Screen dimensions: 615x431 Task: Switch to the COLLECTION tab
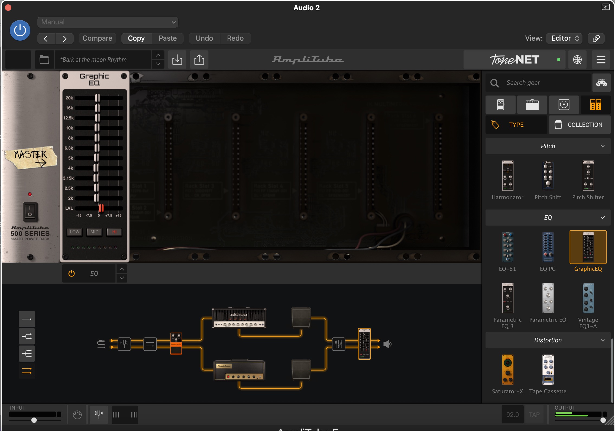click(580, 125)
